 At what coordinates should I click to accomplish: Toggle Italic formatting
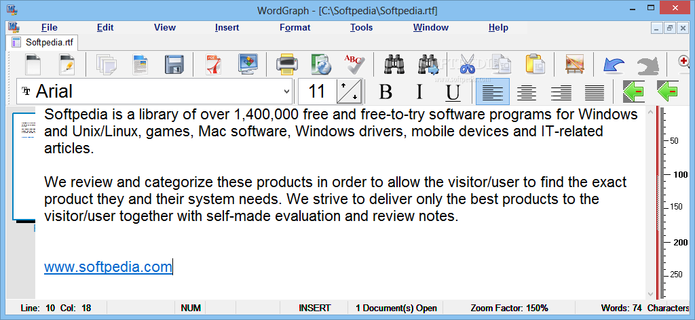click(419, 92)
